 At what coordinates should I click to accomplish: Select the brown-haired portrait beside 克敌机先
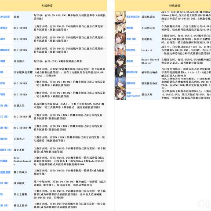[x=120, y=39]
